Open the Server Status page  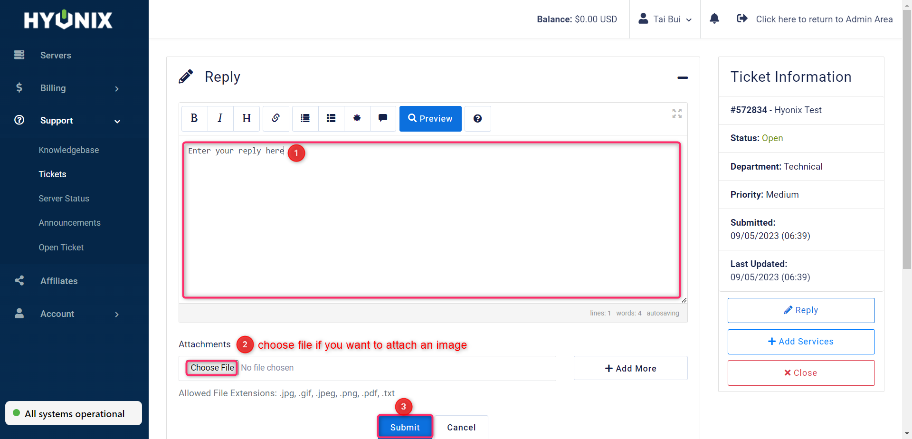coord(64,198)
